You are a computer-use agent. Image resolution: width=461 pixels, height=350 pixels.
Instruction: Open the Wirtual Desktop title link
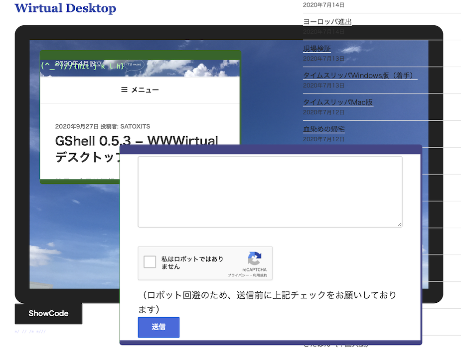[x=65, y=8]
